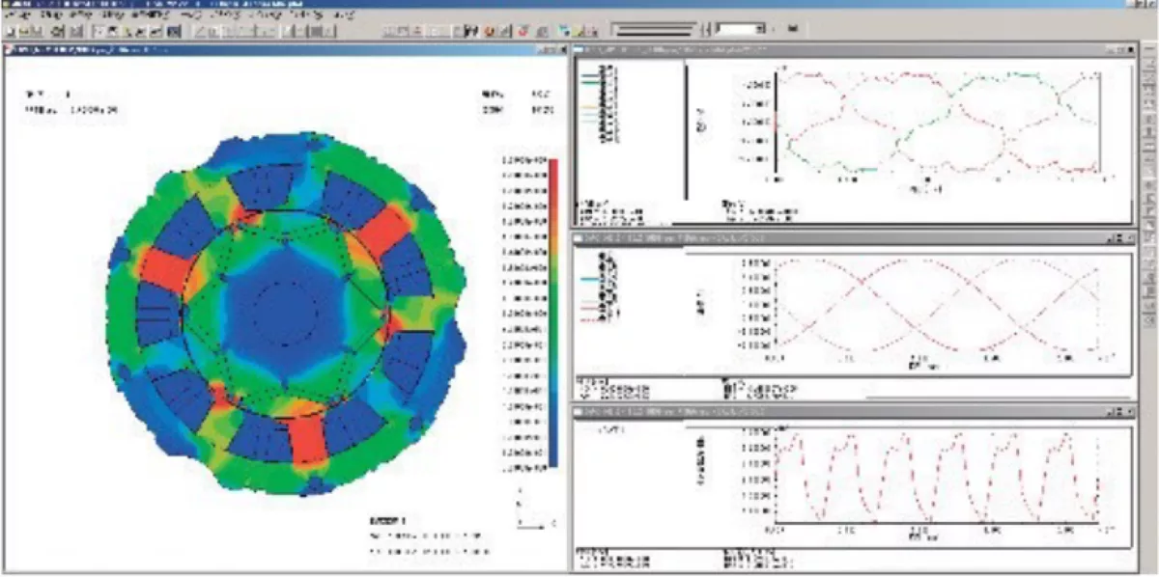
Task: Open the first menu in the menu bar
Action: point(17,17)
